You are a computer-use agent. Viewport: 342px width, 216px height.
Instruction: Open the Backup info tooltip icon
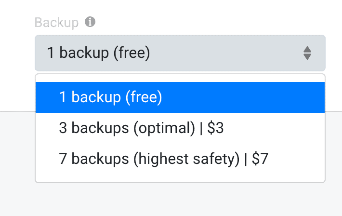pos(90,22)
